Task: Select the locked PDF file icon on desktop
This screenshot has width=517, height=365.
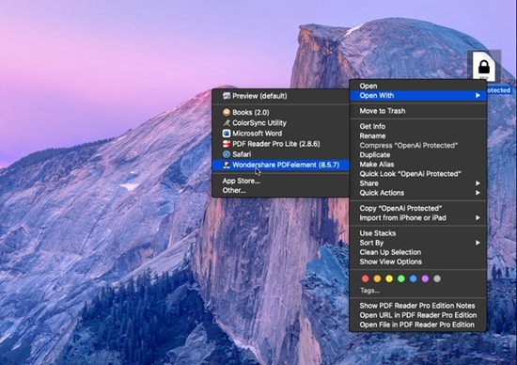Action: pyautogui.click(x=484, y=66)
